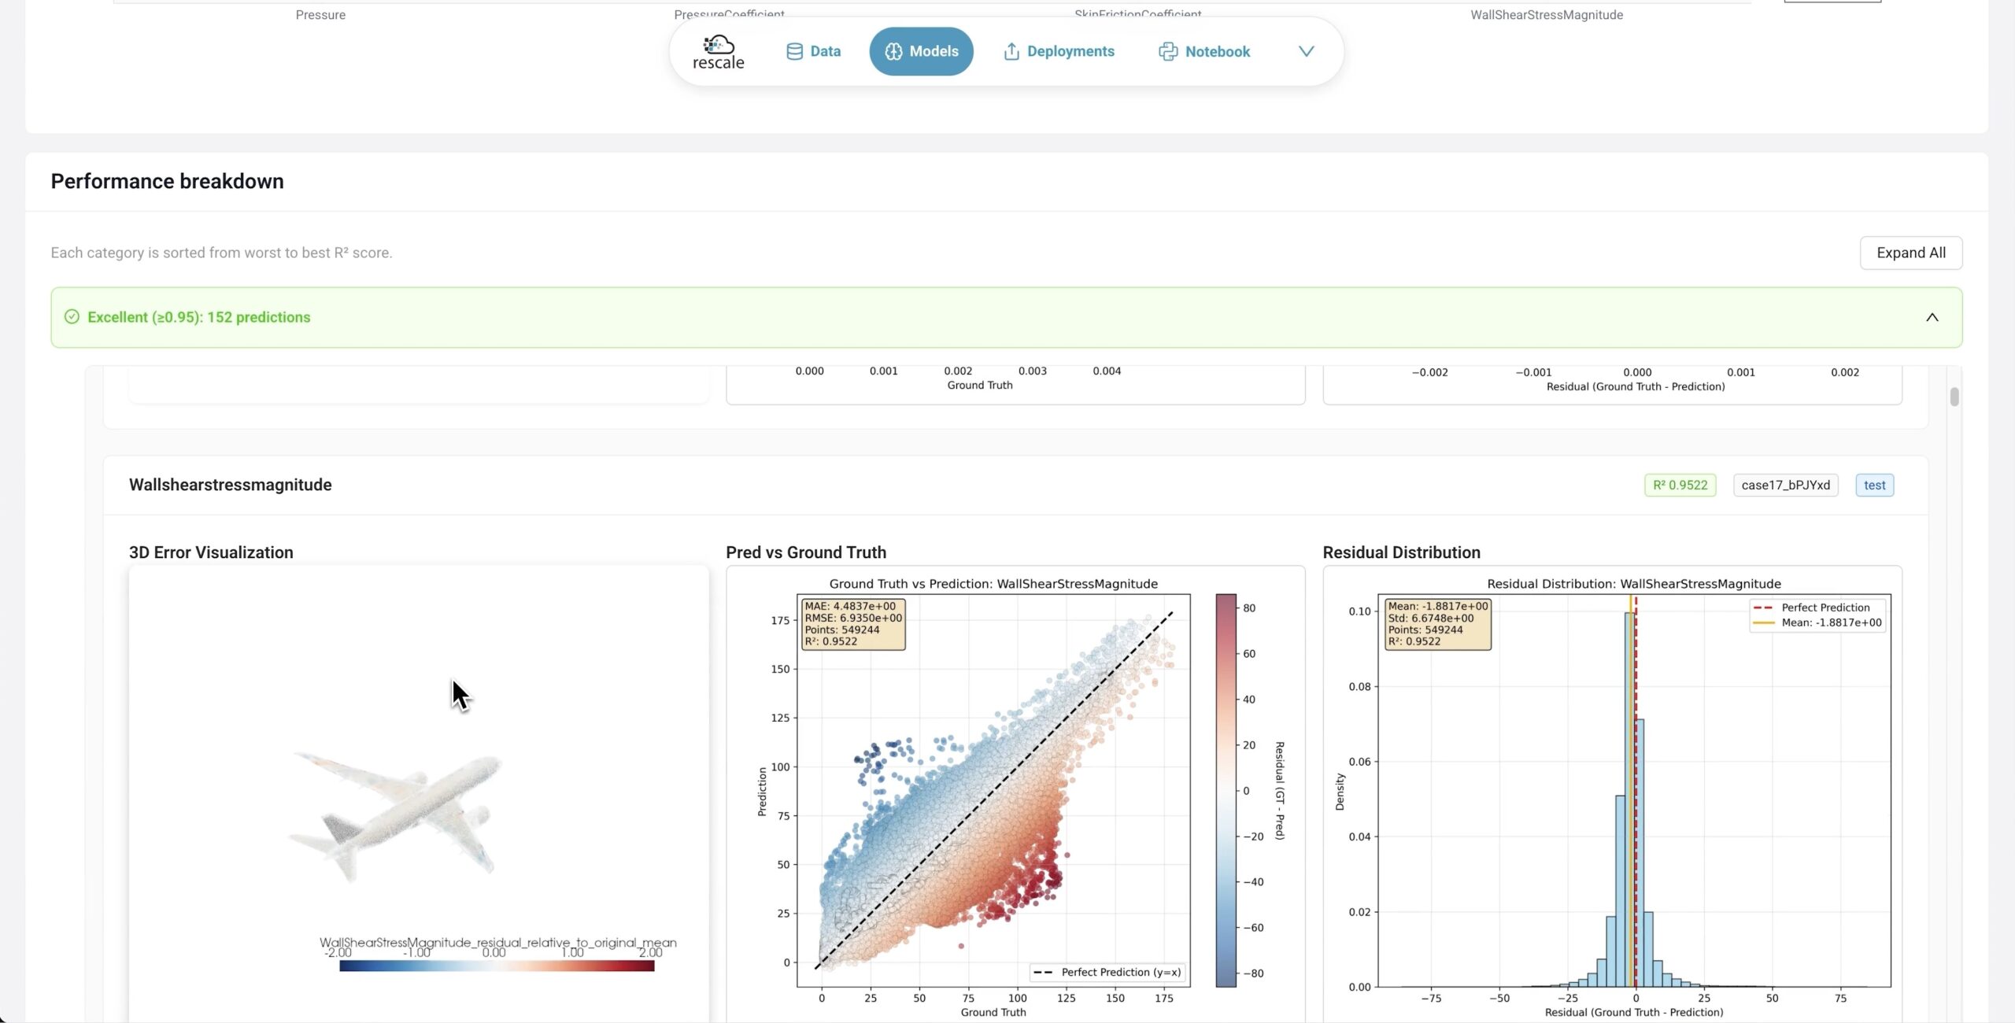Collapse the Excellent predictions section chevron
2015x1023 pixels.
point(1932,317)
